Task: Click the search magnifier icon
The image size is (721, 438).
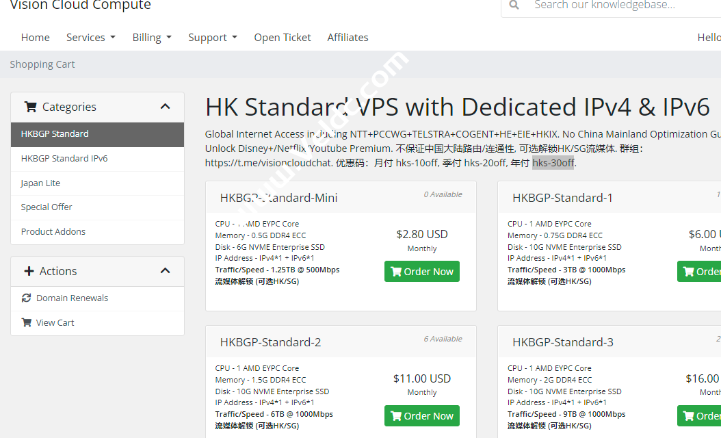Action: (513, 6)
